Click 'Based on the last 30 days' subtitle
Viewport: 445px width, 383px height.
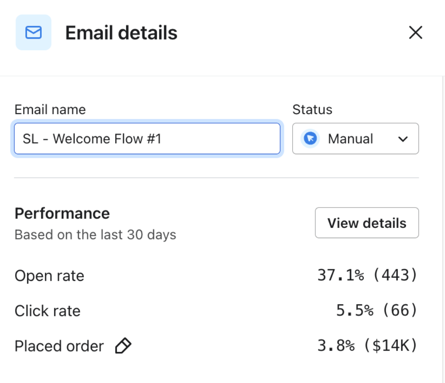point(95,234)
